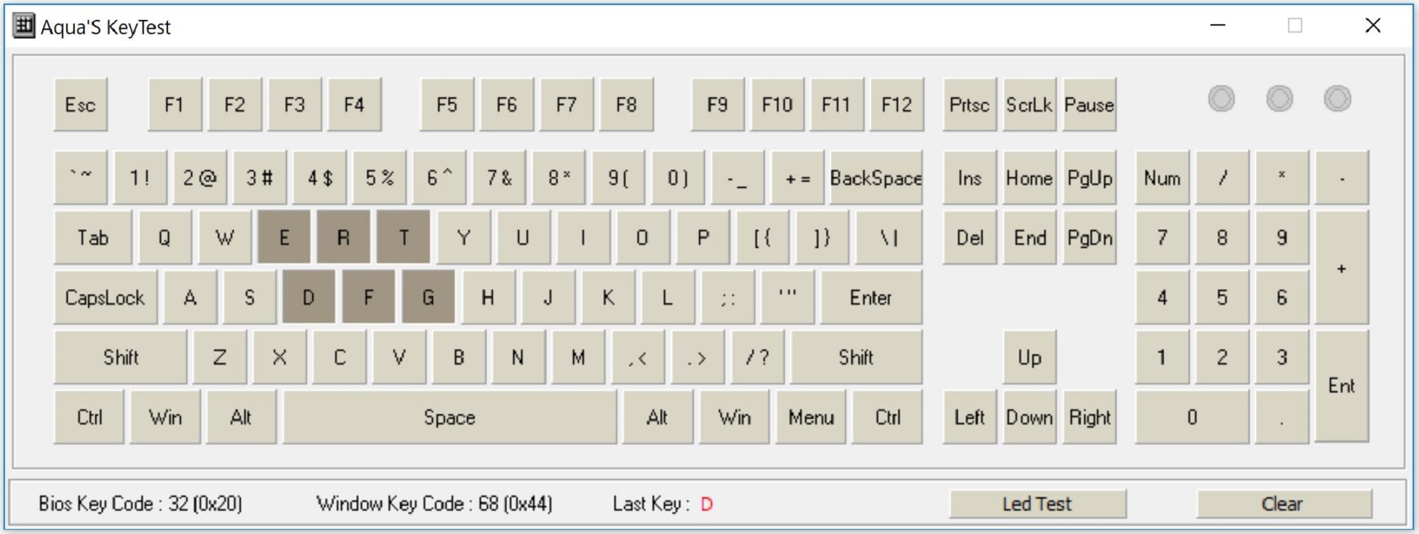Click the Last Key D value

706,505
